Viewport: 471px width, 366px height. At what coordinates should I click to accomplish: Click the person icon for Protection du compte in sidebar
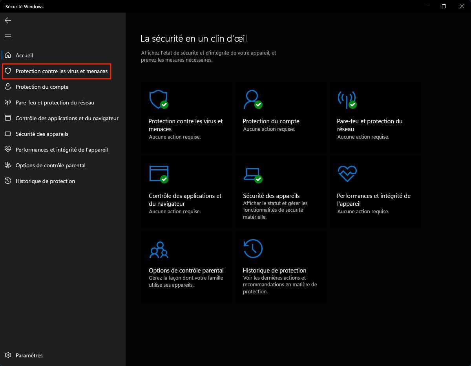click(x=8, y=87)
